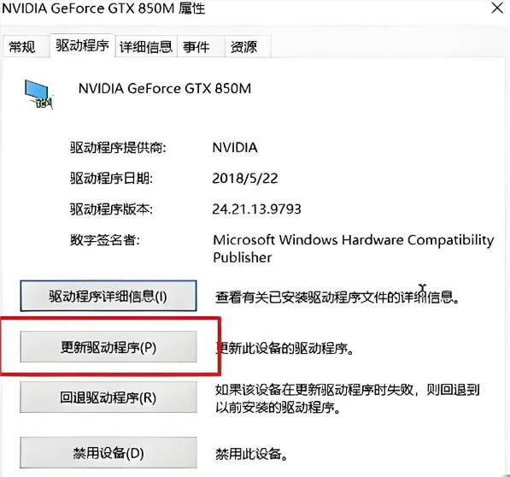Viewport: 510px width, 477px height.
Task: Click the display adapter device icon
Action: click(x=38, y=94)
